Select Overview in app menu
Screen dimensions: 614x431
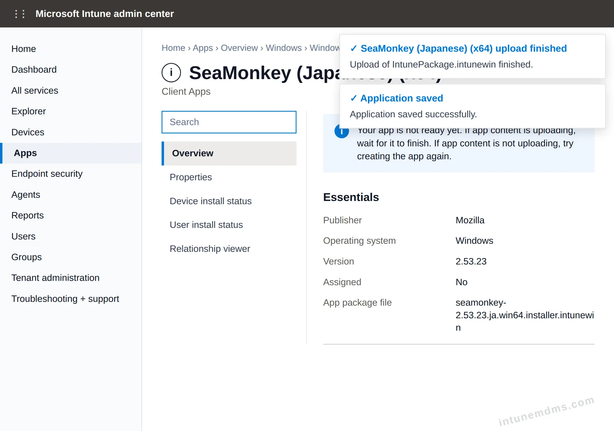click(229, 153)
